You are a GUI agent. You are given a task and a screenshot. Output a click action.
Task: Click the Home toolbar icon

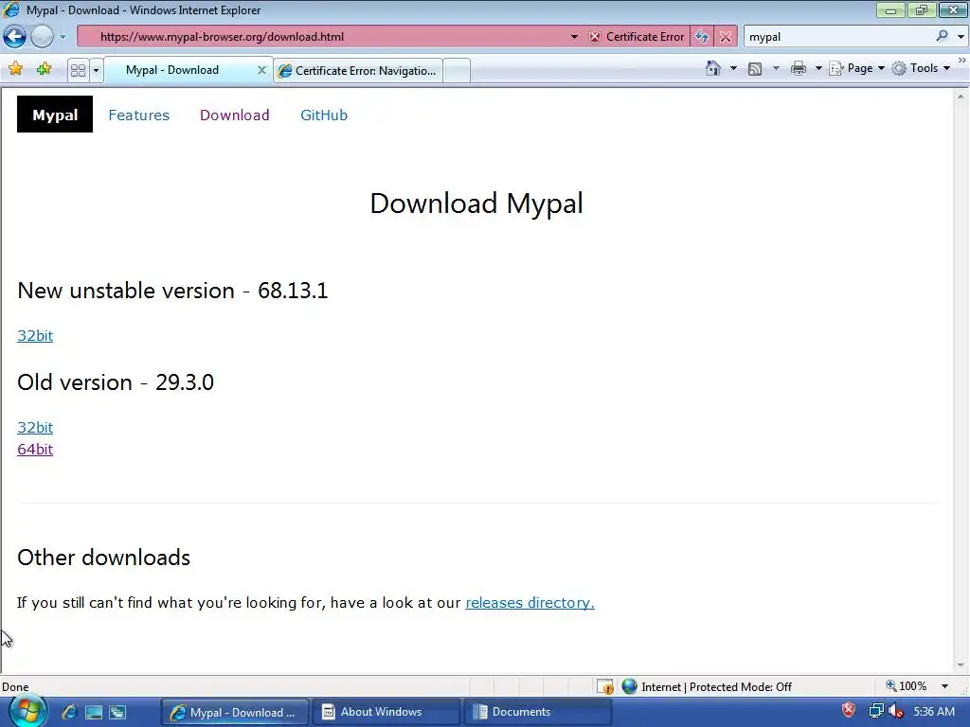(713, 68)
